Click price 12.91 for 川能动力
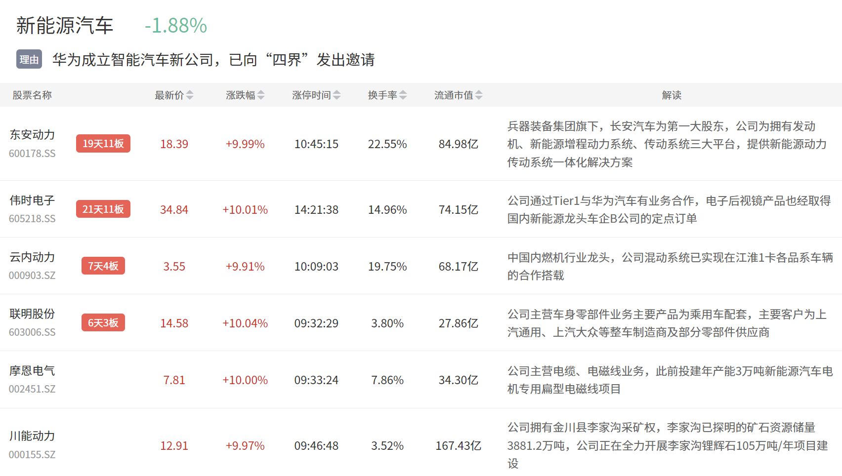 tap(174, 446)
